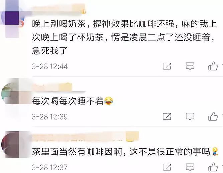The image size is (223, 173).
Task: Open the reply icon on the 12:37 comment
Action: point(190,167)
